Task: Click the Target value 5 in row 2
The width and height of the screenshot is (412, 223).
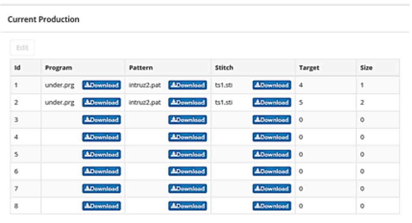Action: point(301,103)
